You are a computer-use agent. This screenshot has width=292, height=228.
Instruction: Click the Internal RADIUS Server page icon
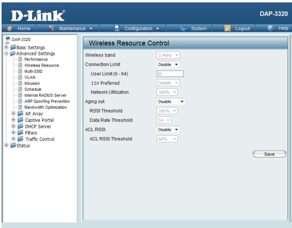click(20, 95)
